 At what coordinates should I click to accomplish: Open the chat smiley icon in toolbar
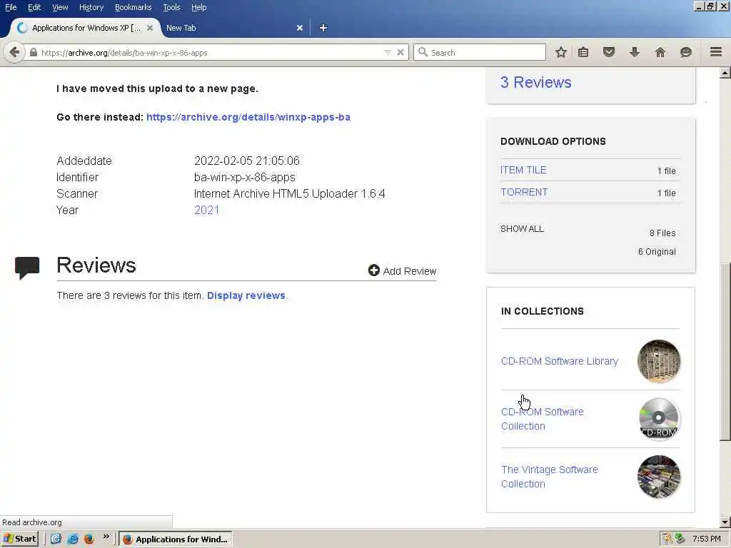(686, 52)
